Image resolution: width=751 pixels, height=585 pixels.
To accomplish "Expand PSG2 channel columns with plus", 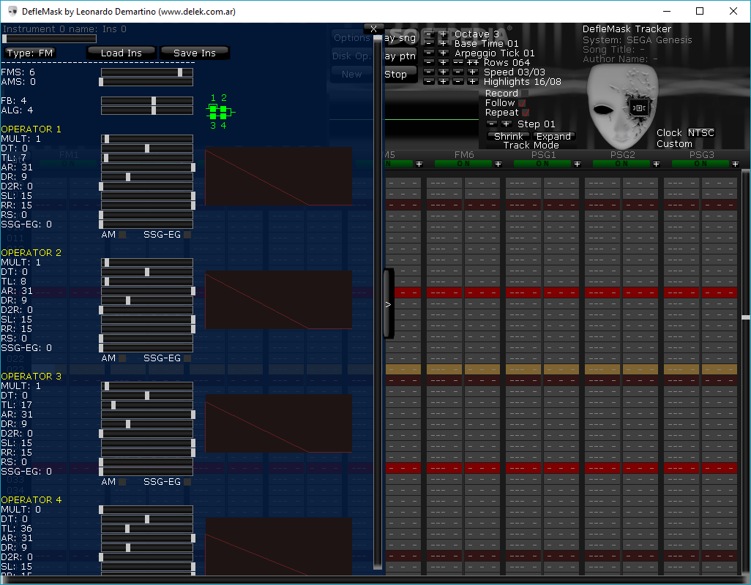I will [x=656, y=164].
